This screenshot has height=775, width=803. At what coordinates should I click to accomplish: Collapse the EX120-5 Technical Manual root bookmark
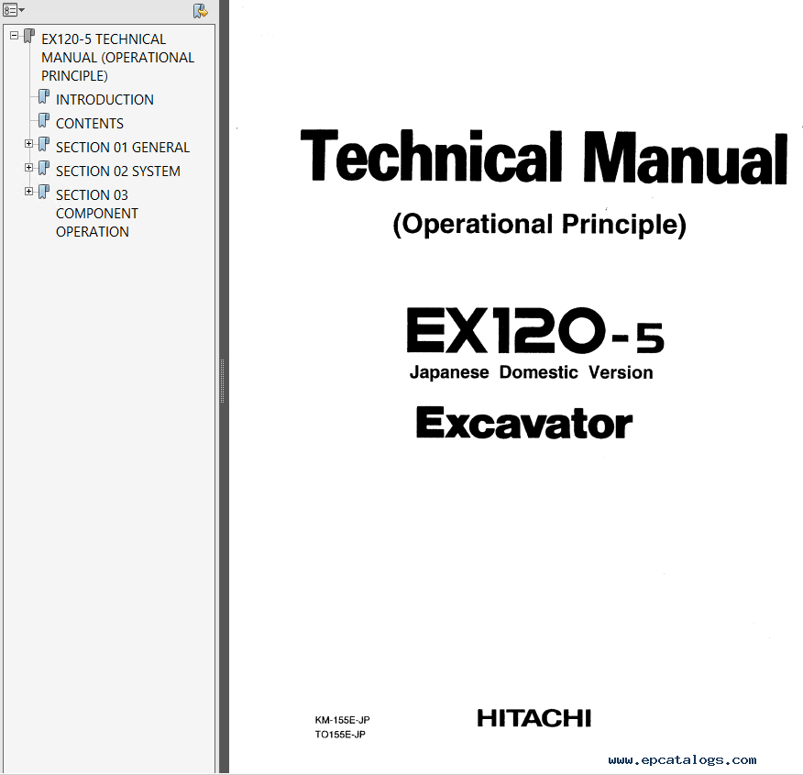15,36
